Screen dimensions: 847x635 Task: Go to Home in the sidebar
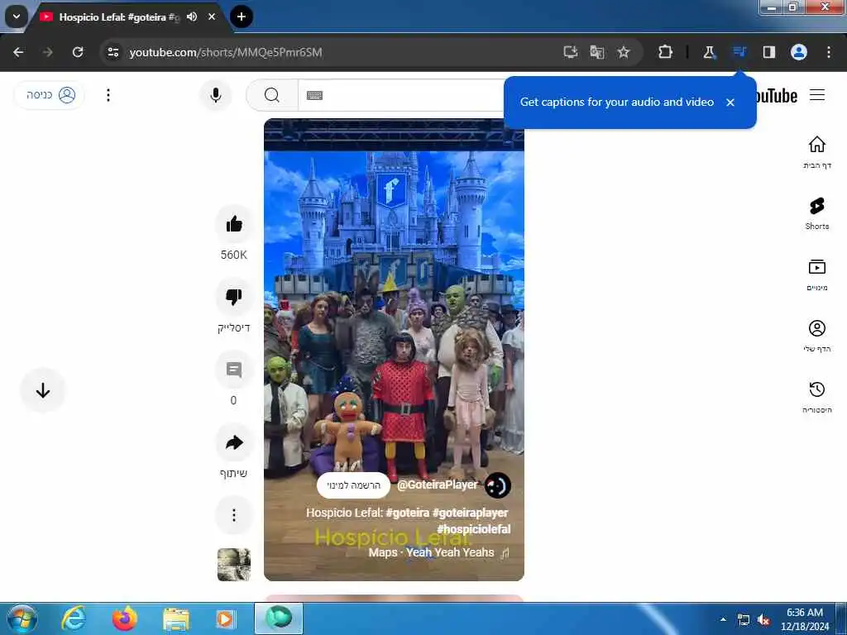(816, 152)
